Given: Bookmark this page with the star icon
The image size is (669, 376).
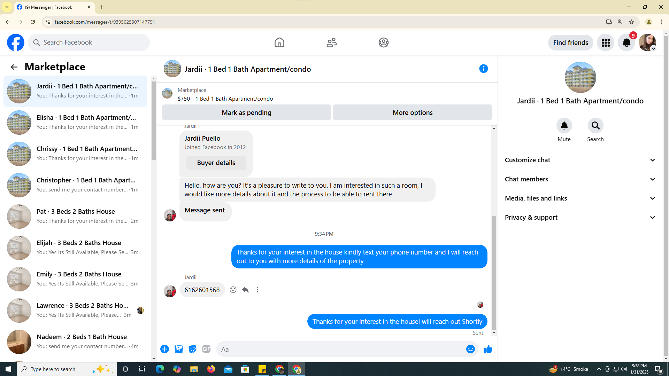Looking at the screenshot, I should [631, 22].
